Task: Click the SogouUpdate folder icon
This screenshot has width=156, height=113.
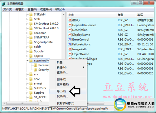Action: pyautogui.click(x=31, y=42)
